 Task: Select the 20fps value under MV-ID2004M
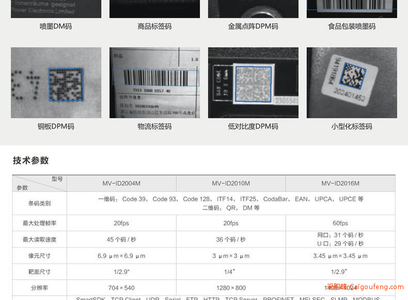[x=121, y=223]
